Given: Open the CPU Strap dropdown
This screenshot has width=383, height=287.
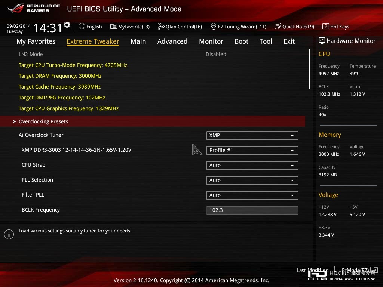Looking at the screenshot, I should point(252,166).
